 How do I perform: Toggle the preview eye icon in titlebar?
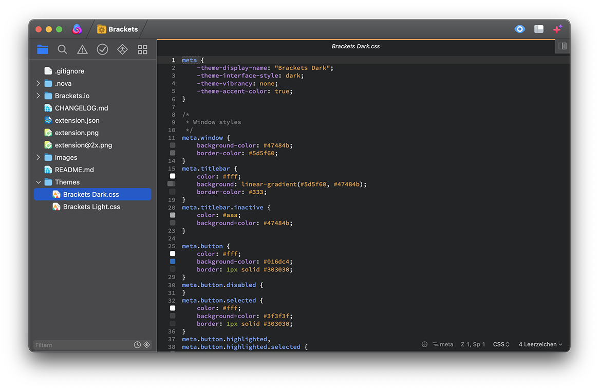pos(519,29)
